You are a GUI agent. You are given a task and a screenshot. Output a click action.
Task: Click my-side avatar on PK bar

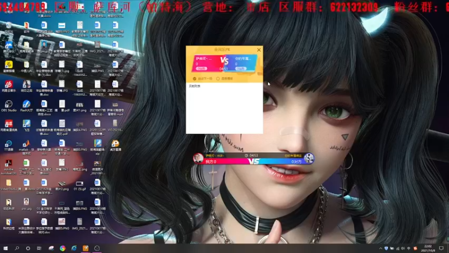198,158
